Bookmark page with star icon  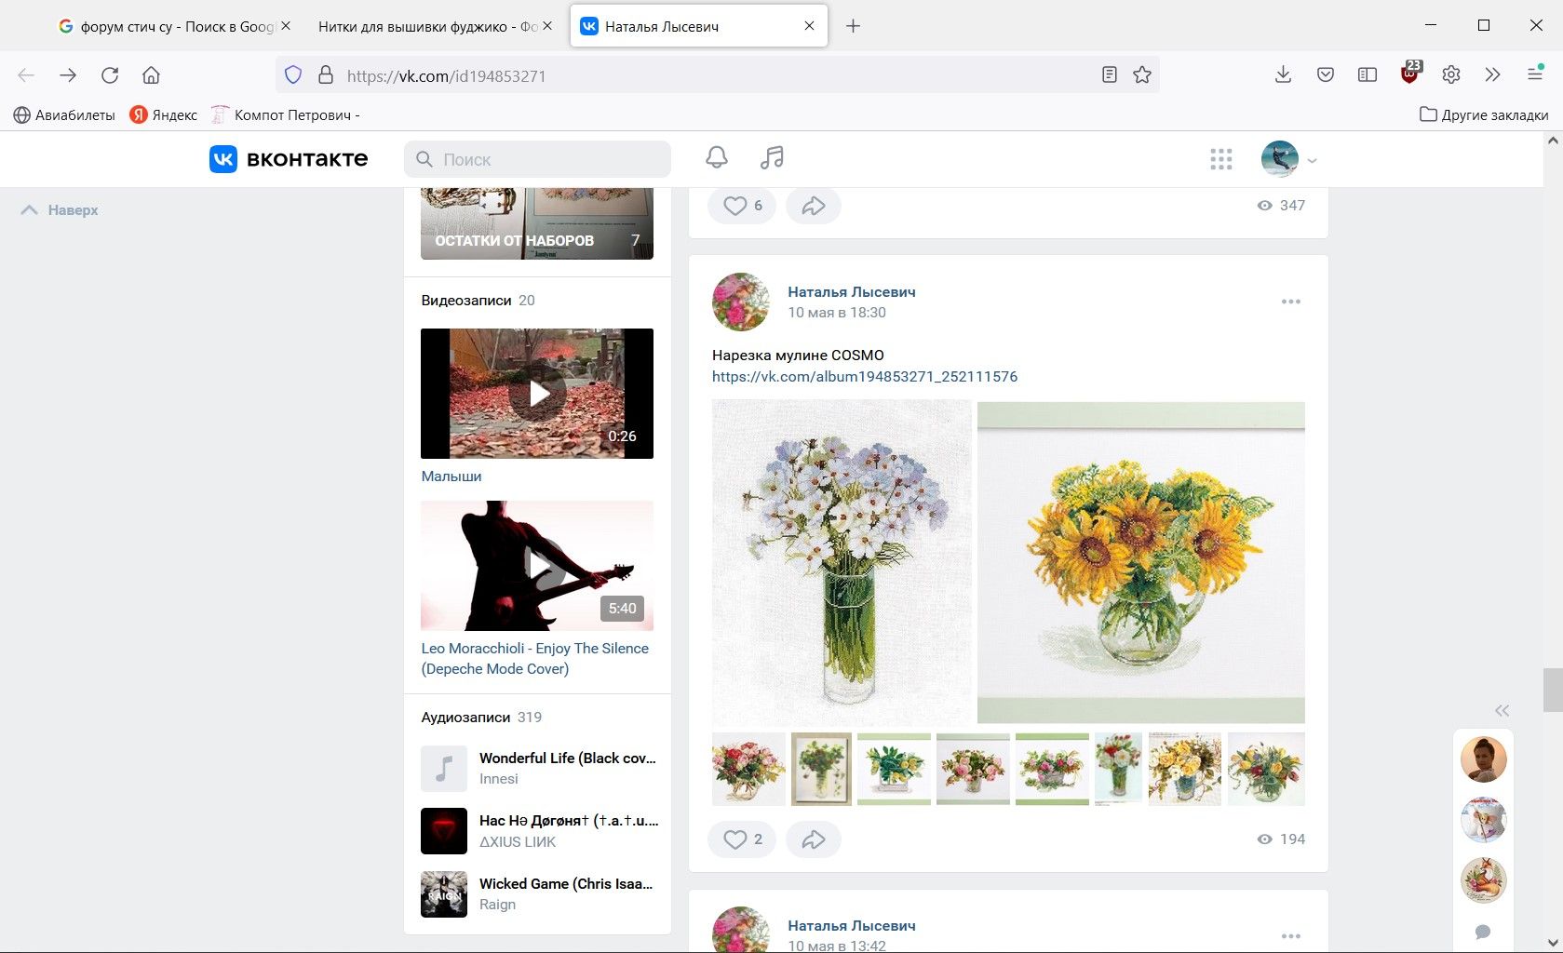coord(1142,75)
